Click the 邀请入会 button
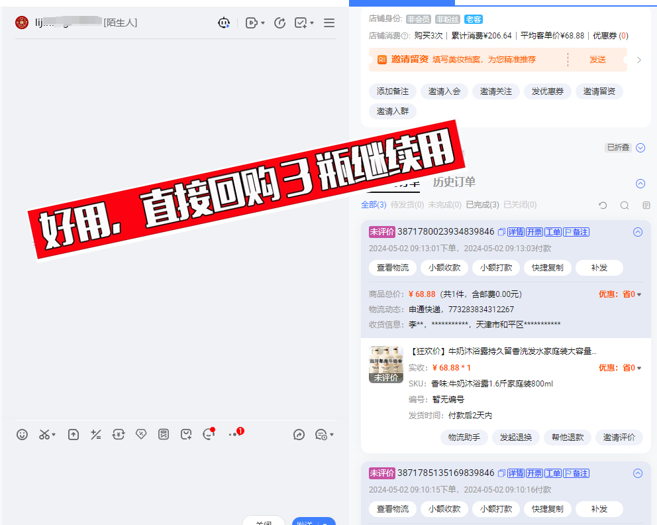Screen dimensions: 657x525 444,91
